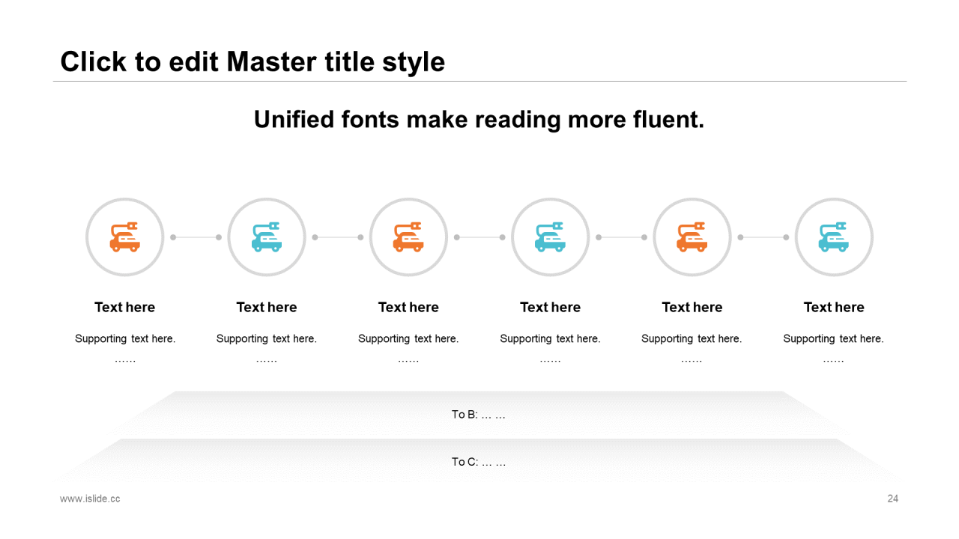Select 'Supporting text here.' under the second icon
The width and height of the screenshot is (959, 539).
267,339
